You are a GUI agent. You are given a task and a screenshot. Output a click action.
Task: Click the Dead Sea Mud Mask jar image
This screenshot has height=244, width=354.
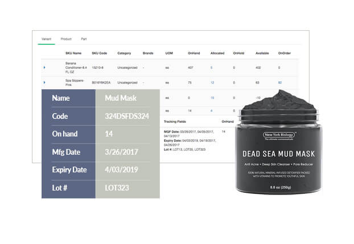278,142
